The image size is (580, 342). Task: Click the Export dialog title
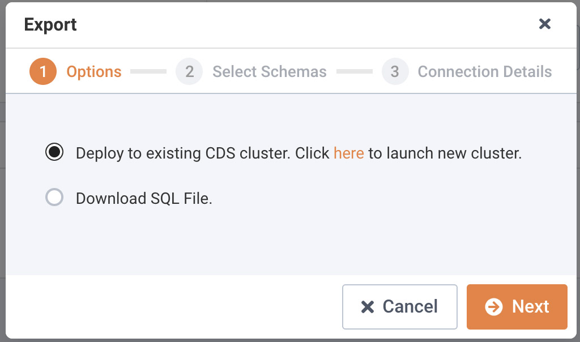50,25
